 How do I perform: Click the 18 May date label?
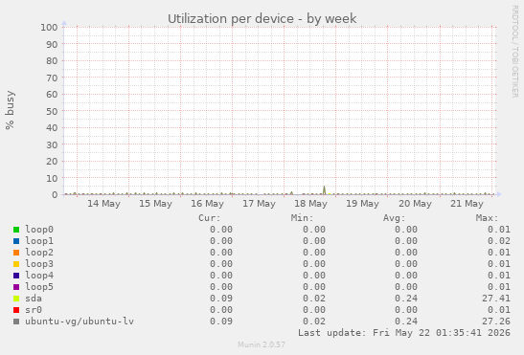point(310,204)
